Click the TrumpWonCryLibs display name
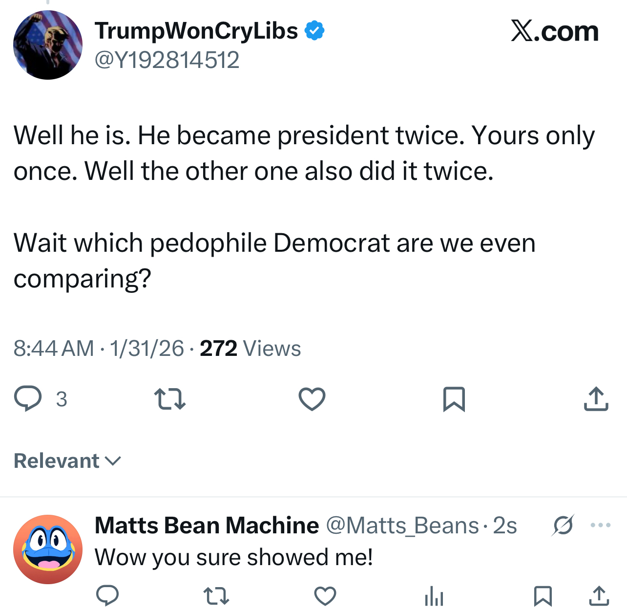Image resolution: width=627 pixels, height=614 pixels. tap(196, 31)
